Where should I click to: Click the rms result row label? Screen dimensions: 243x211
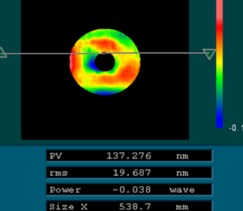click(x=58, y=173)
